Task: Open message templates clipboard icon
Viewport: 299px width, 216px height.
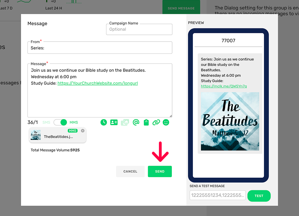Action: tap(146, 122)
